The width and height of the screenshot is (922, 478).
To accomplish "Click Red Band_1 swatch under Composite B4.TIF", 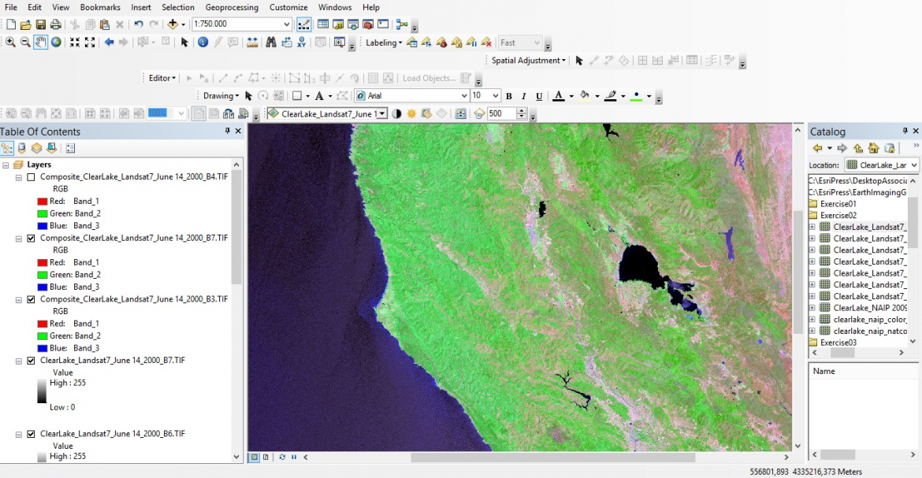I will pos(43,202).
